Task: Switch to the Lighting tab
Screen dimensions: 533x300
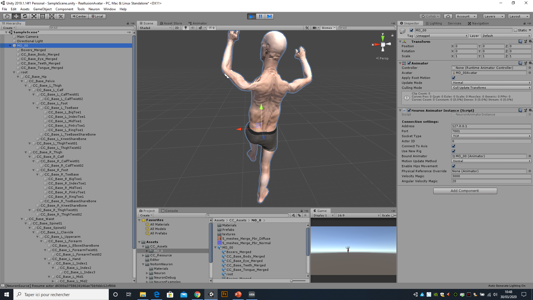Action: (434, 23)
